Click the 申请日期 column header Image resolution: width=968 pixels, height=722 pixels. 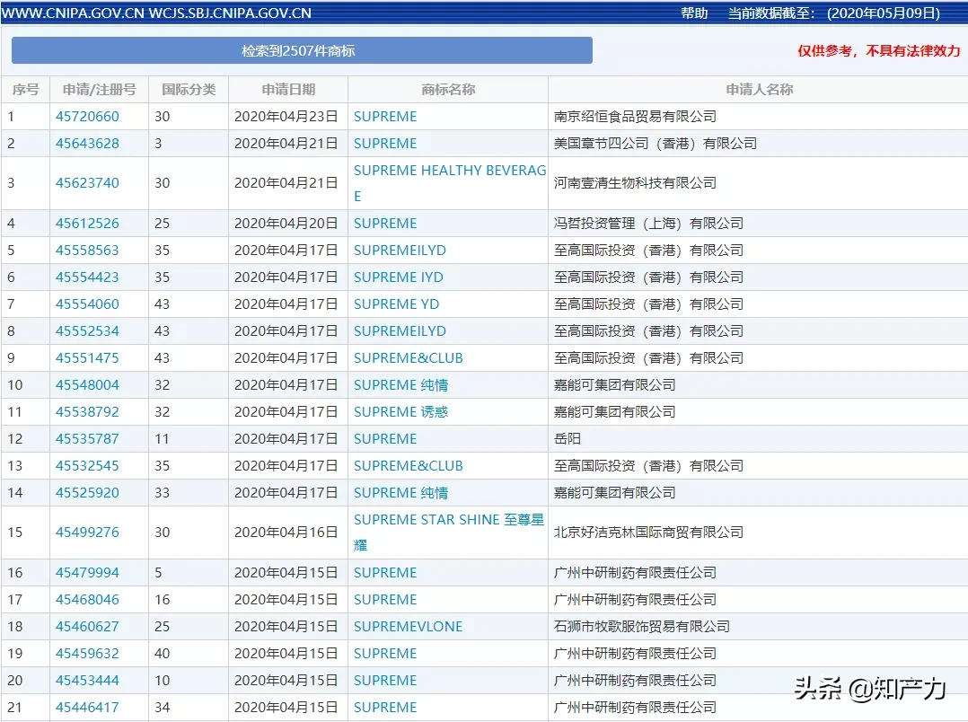tap(288, 90)
